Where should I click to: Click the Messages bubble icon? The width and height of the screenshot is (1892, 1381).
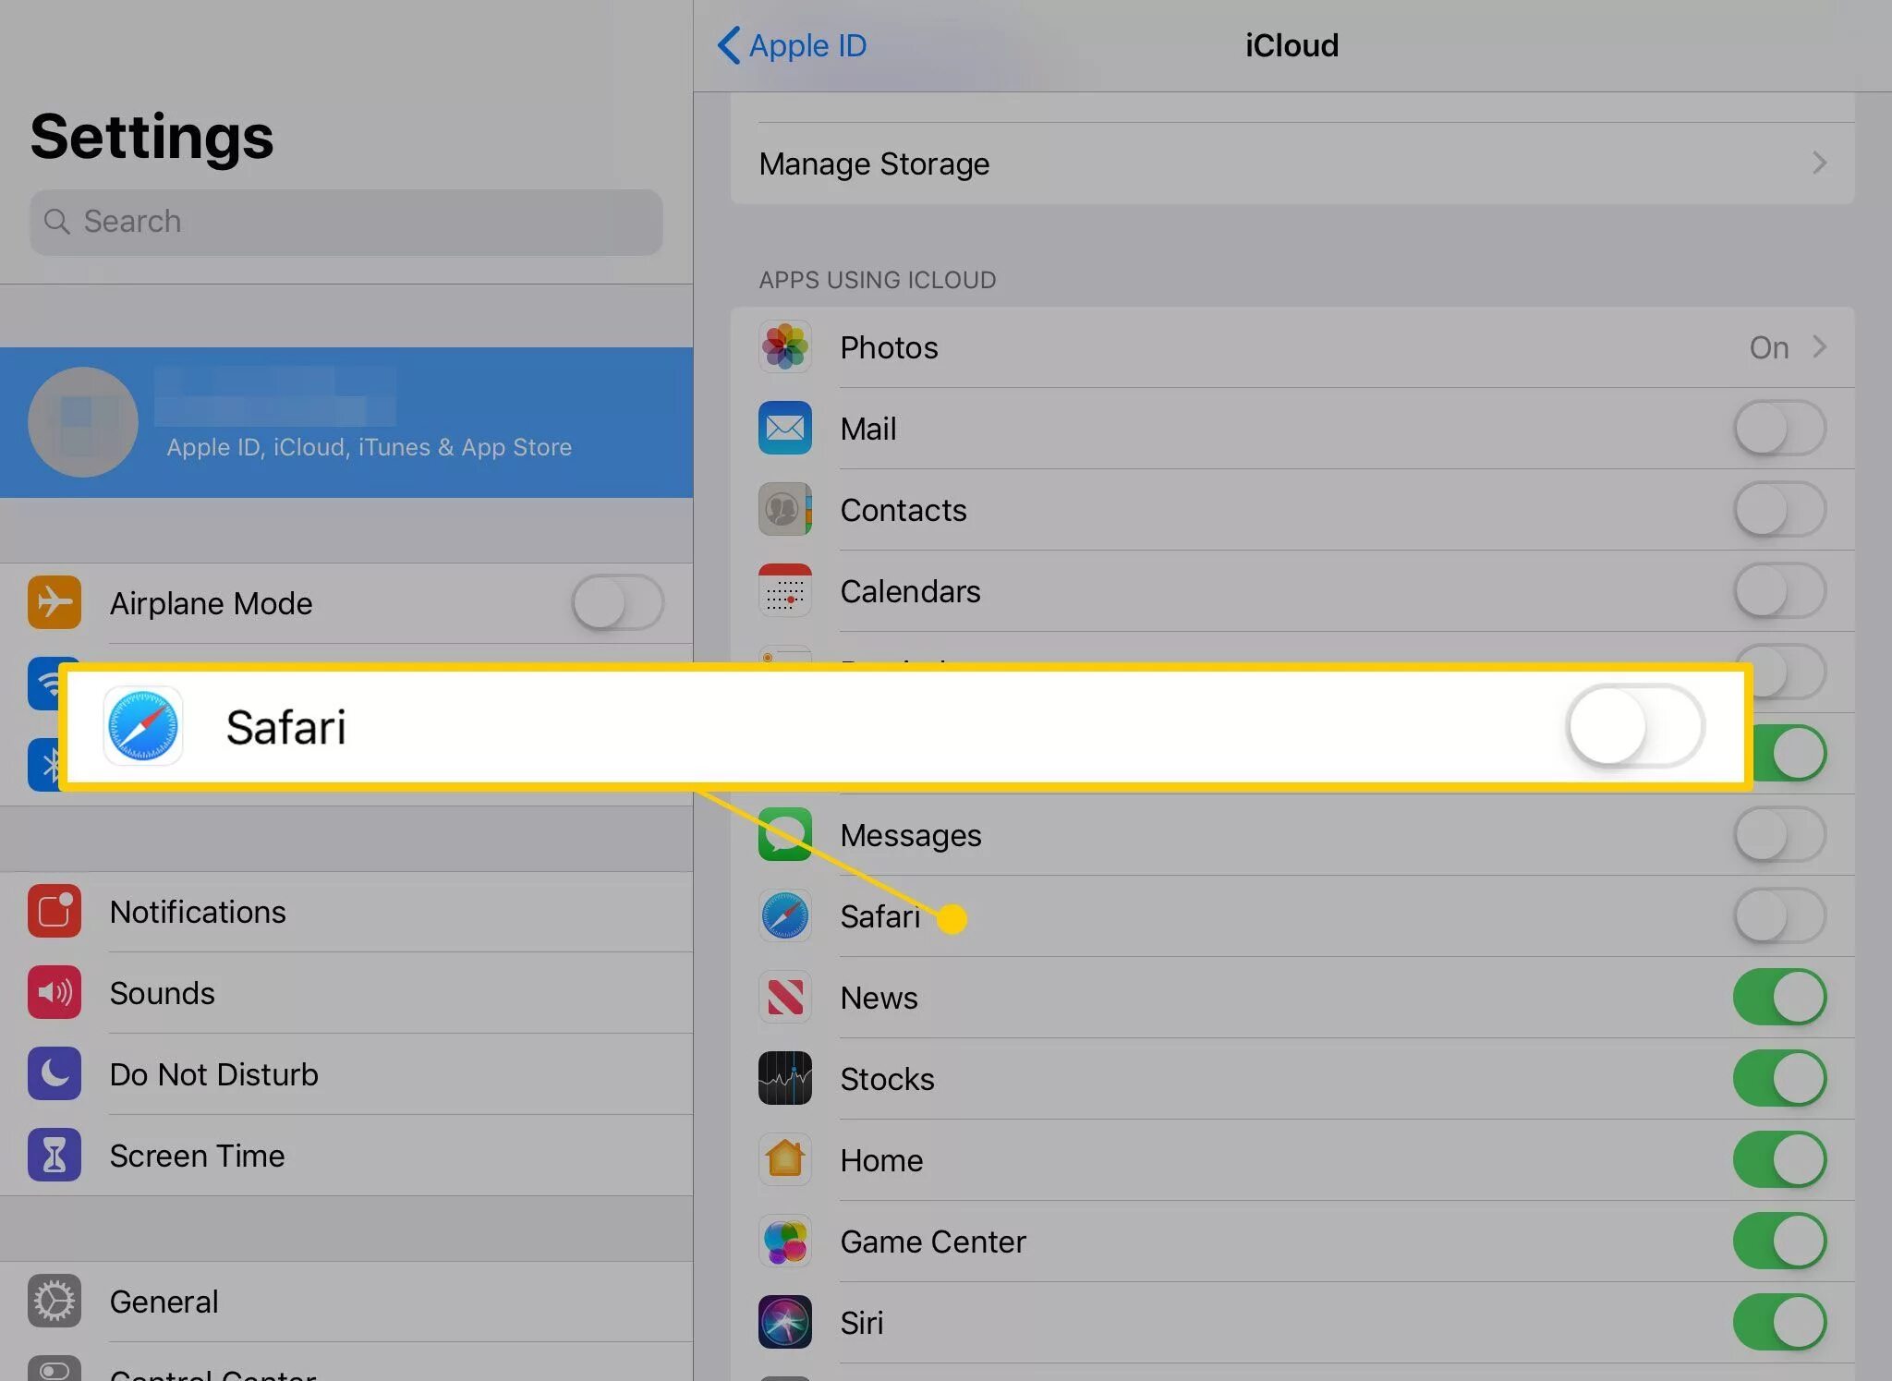784,835
